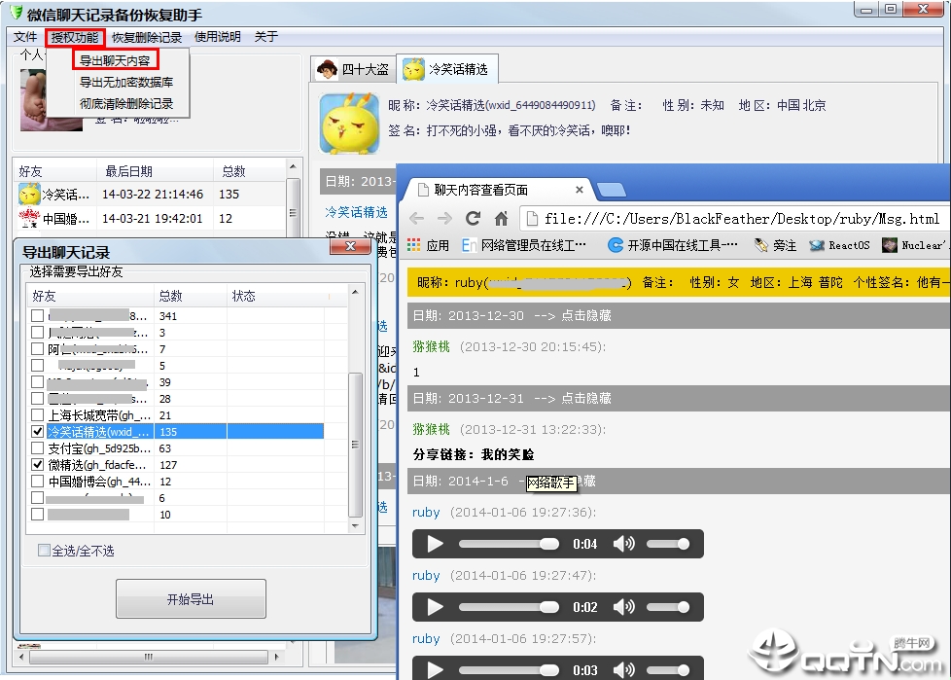Select the 中国婚... friend row dated 14-03-21
951x680 pixels.
(x=151, y=218)
